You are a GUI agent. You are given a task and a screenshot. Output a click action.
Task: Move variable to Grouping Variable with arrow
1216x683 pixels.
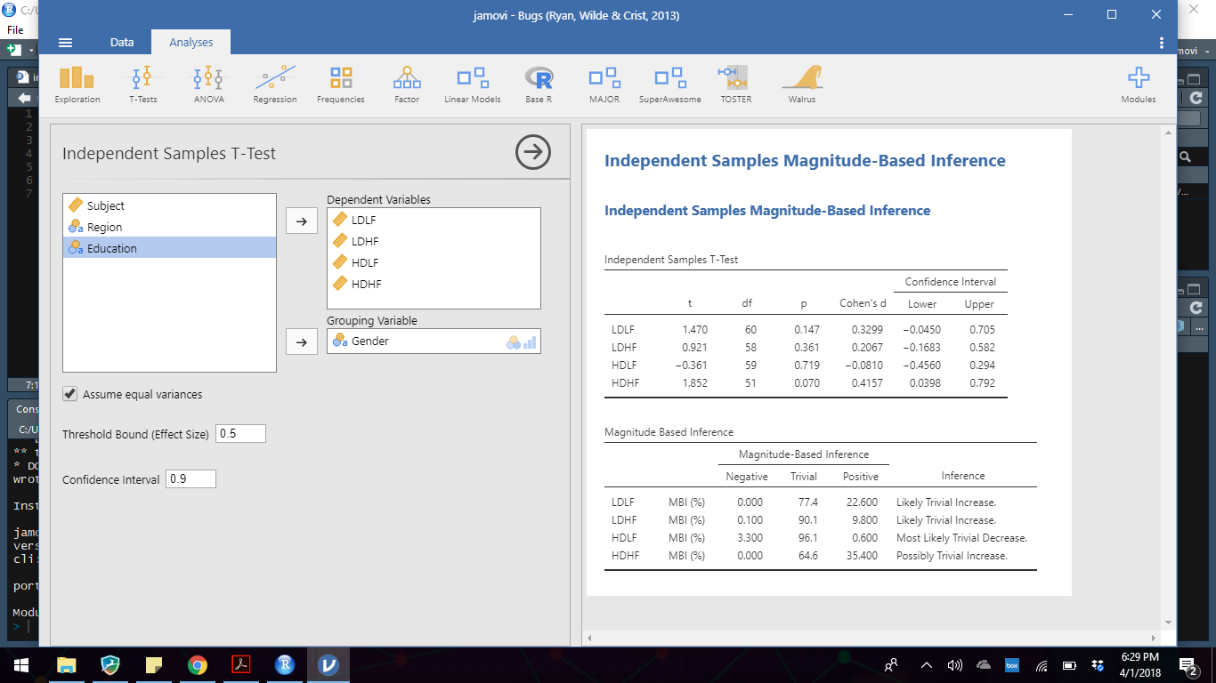(302, 341)
